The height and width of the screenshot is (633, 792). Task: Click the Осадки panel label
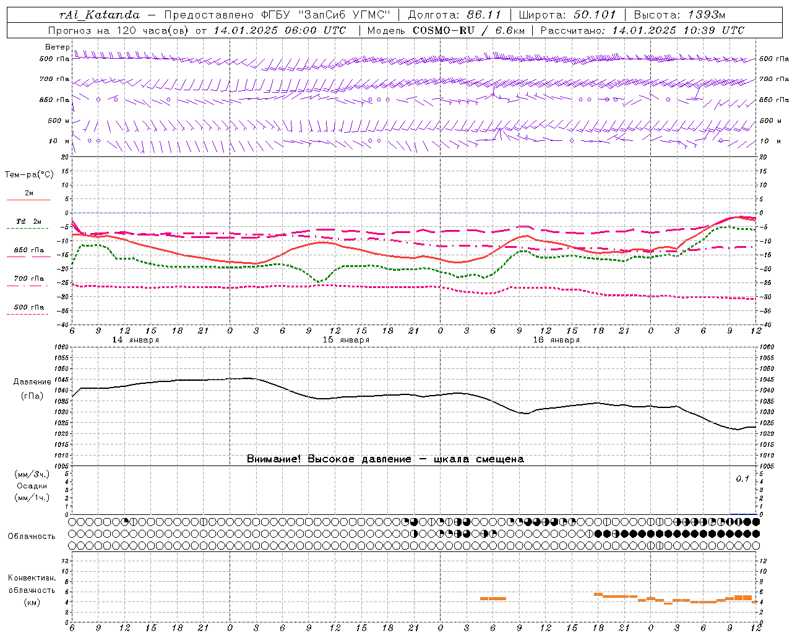click(32, 486)
